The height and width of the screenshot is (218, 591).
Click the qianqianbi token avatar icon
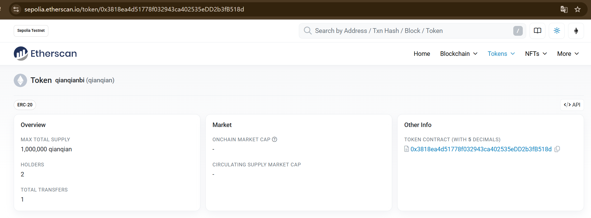(x=20, y=80)
